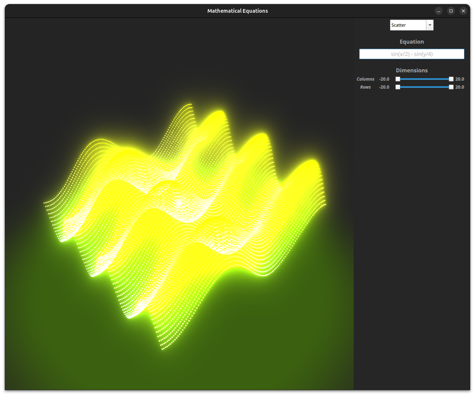Focus the Equation input field
This screenshot has height=396, width=475.
(x=411, y=54)
